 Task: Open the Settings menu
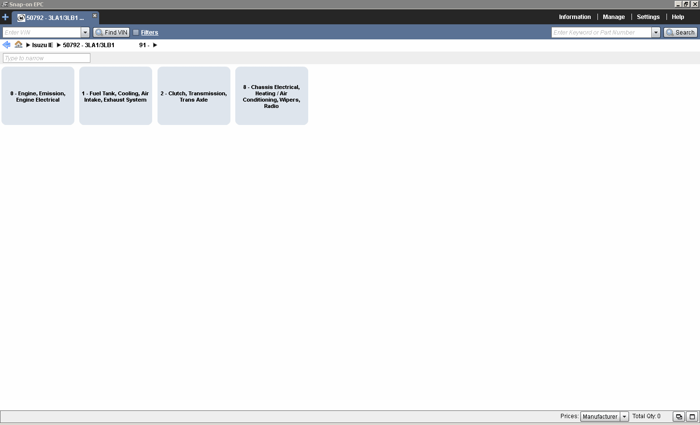(648, 17)
